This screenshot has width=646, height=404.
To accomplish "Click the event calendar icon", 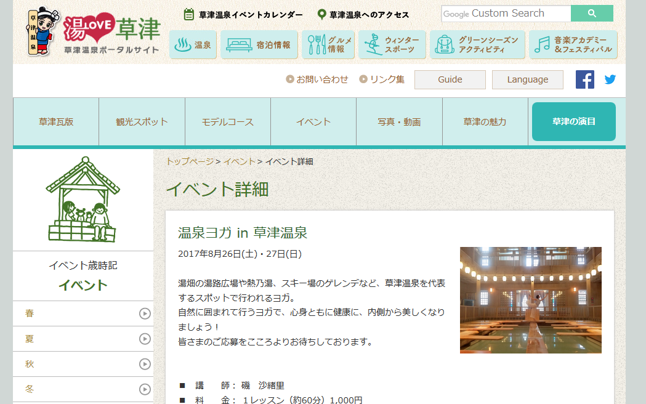I will pos(188,14).
